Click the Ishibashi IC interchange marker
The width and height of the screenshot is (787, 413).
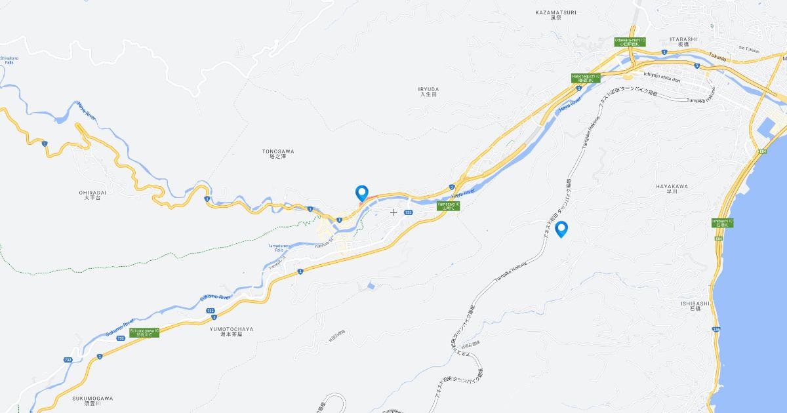[722, 223]
